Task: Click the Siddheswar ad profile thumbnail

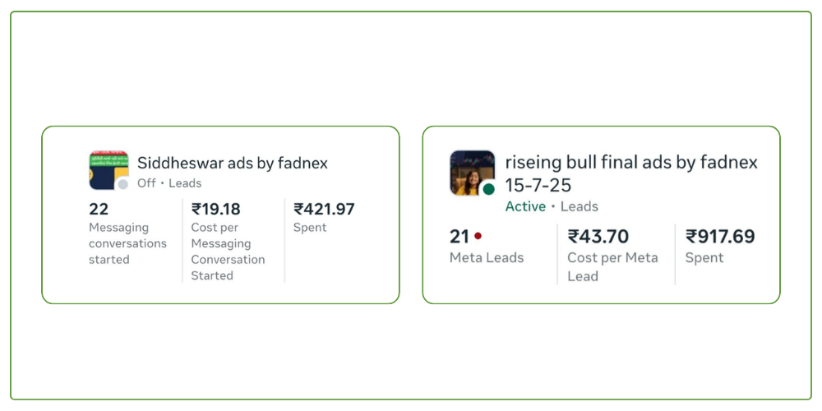Action: [108, 169]
